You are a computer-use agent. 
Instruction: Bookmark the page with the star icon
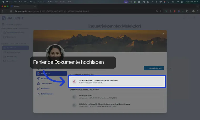click(x=161, y=11)
